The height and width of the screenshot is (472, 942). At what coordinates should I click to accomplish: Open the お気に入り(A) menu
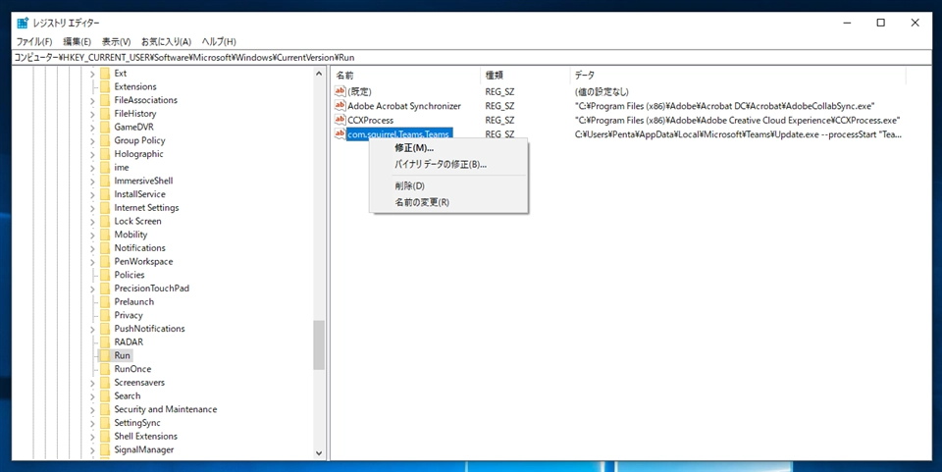(166, 41)
